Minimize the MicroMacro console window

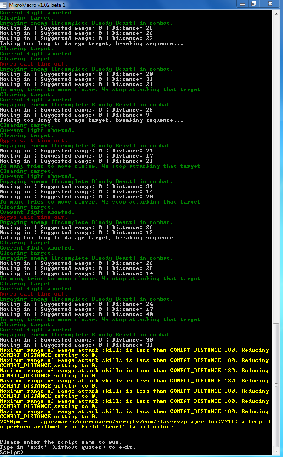point(242,4)
